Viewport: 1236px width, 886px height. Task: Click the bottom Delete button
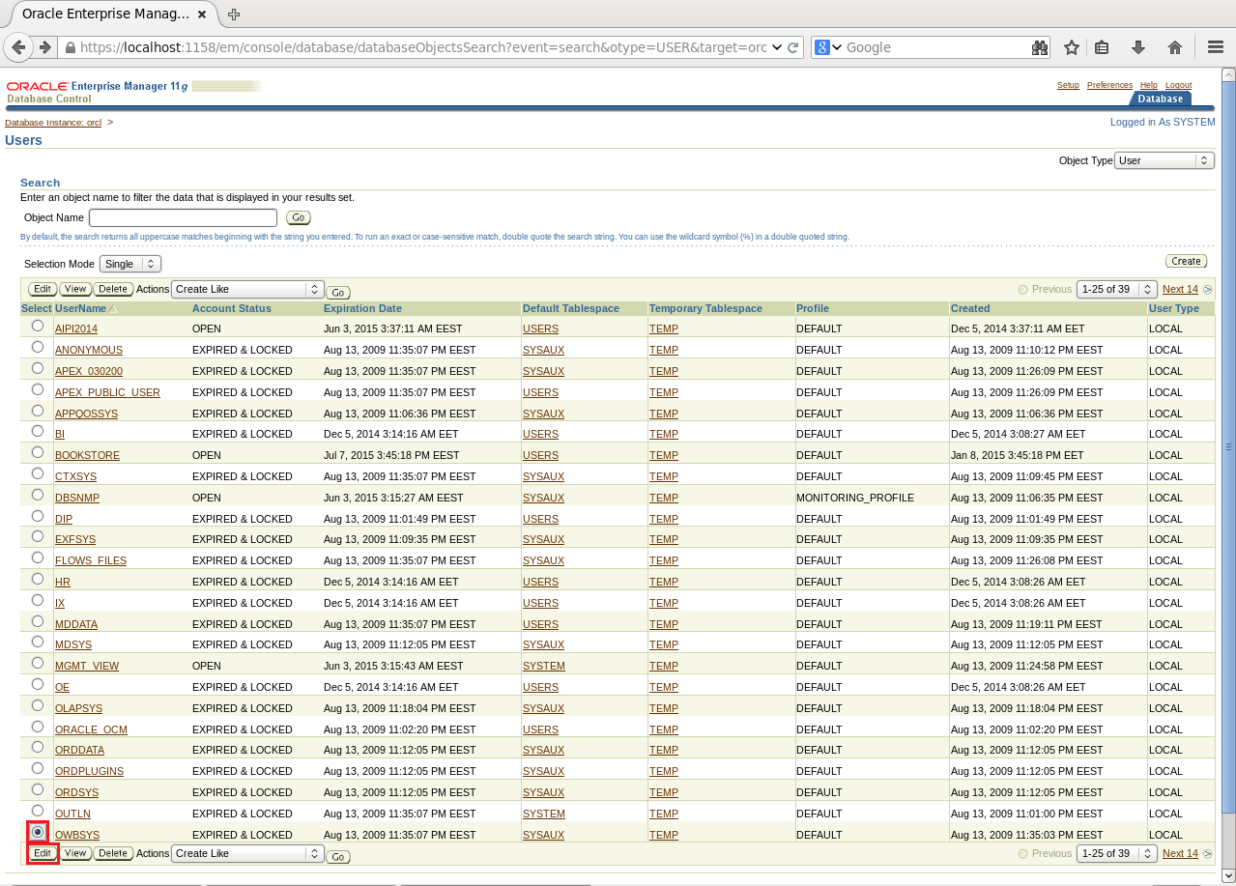(x=113, y=853)
